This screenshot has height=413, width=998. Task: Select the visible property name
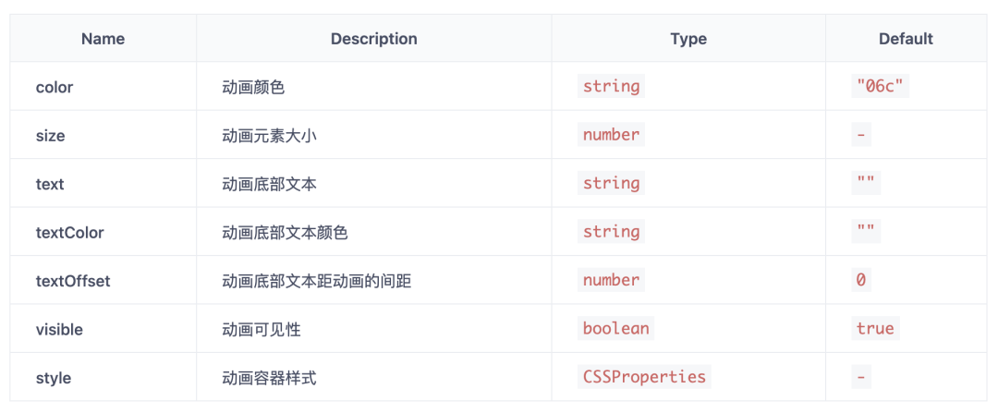click(59, 329)
